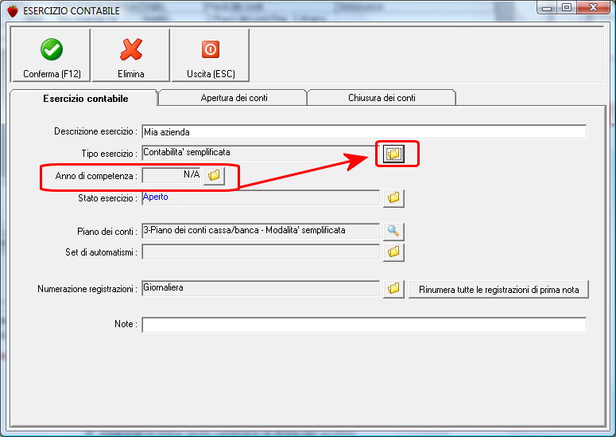Click the empty Set di automatismi field
Image resolution: width=616 pixels, height=437 pixels.
[261, 252]
